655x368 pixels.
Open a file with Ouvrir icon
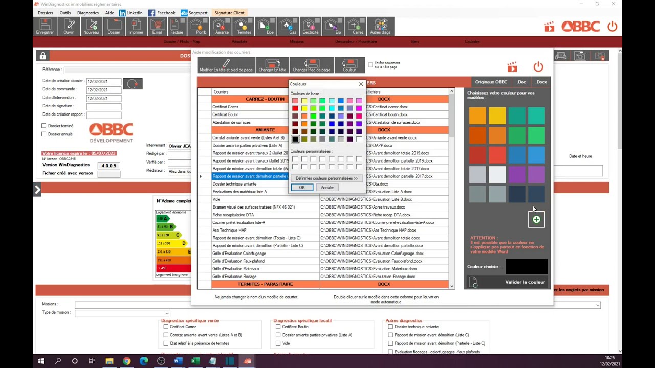point(69,27)
